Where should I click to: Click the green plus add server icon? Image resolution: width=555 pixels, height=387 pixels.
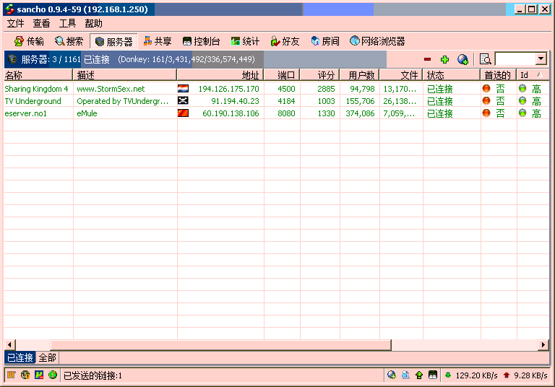444,59
